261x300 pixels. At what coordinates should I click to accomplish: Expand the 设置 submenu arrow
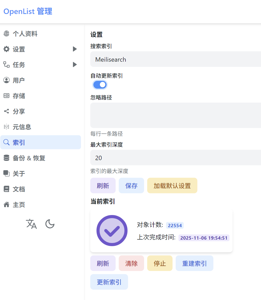(75, 49)
